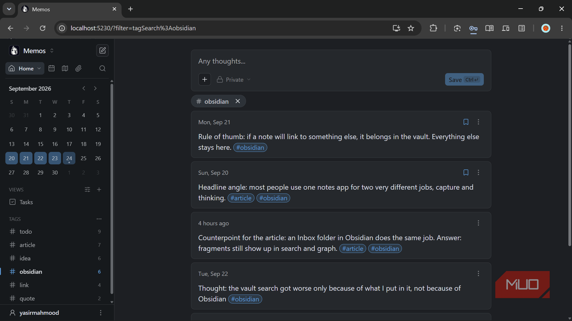Viewport: 572px width, 321px height.
Task: Remove the obsidian tag filter
Action: pyautogui.click(x=238, y=101)
